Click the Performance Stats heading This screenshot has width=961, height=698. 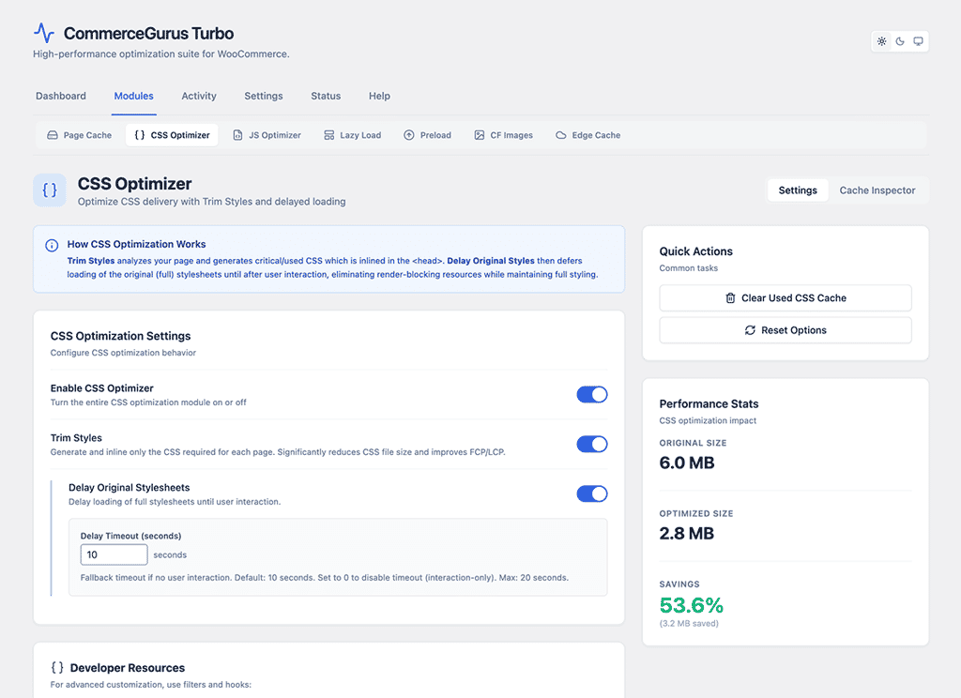(709, 403)
